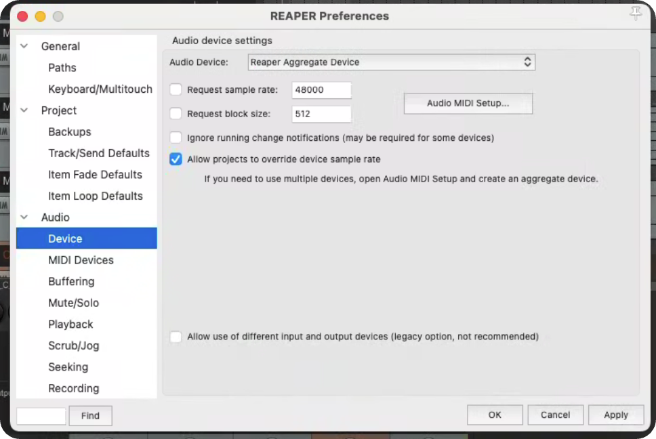Open the Playback preferences page
Viewport: 656px width, 439px height.
tap(70, 324)
